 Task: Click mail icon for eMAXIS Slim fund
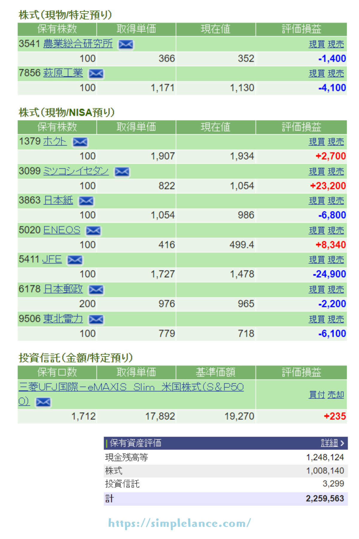(43, 402)
